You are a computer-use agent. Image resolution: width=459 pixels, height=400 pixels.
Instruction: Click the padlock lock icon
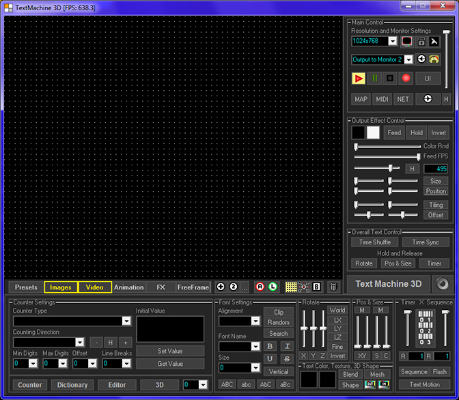[x=421, y=41]
